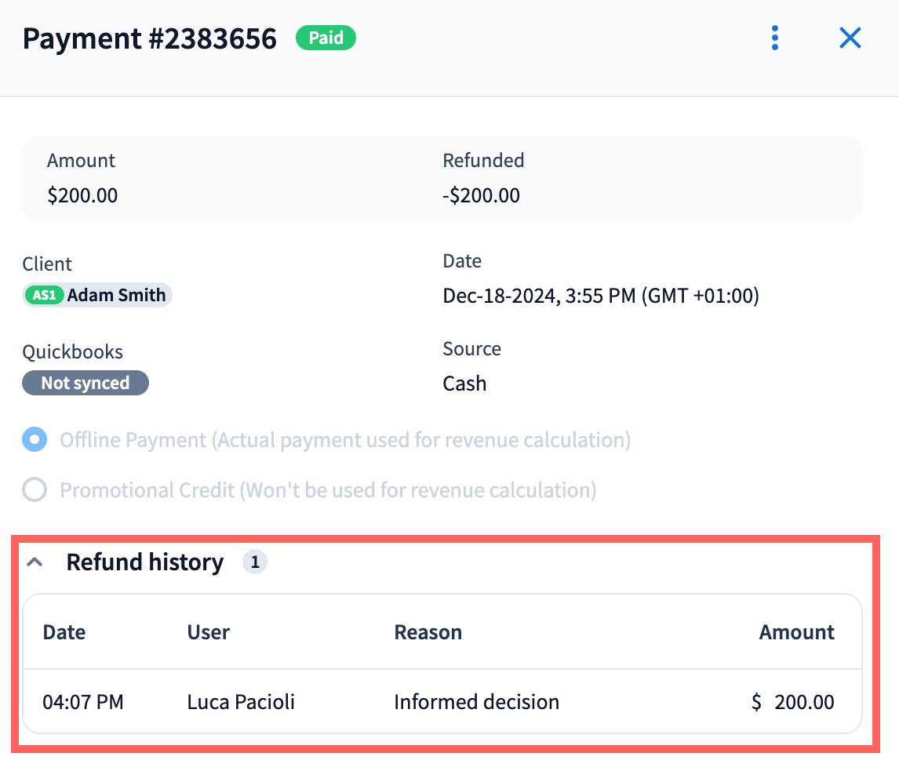Screen dimensions: 899x764
Task: Click the AS1 client avatar badge
Action: point(45,296)
